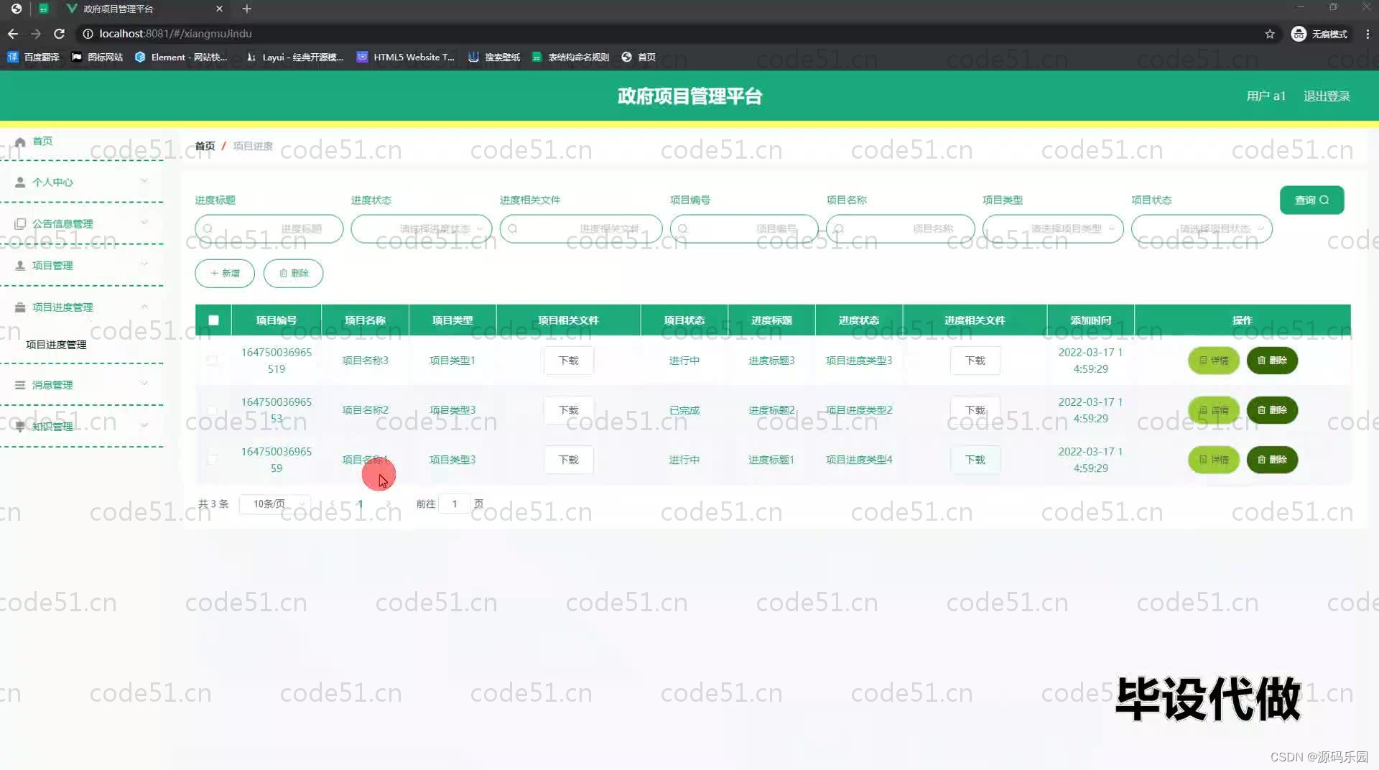Open the 请选择项目类型 dropdown
Viewport: 1379px width, 770px height.
coord(1052,228)
